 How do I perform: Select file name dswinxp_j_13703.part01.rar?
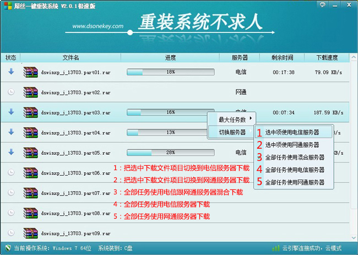tap(75, 73)
